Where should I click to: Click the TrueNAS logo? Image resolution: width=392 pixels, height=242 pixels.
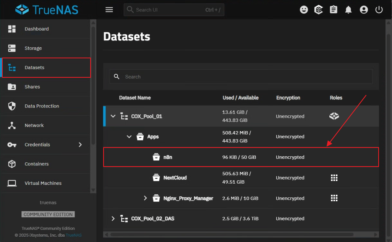point(47,10)
